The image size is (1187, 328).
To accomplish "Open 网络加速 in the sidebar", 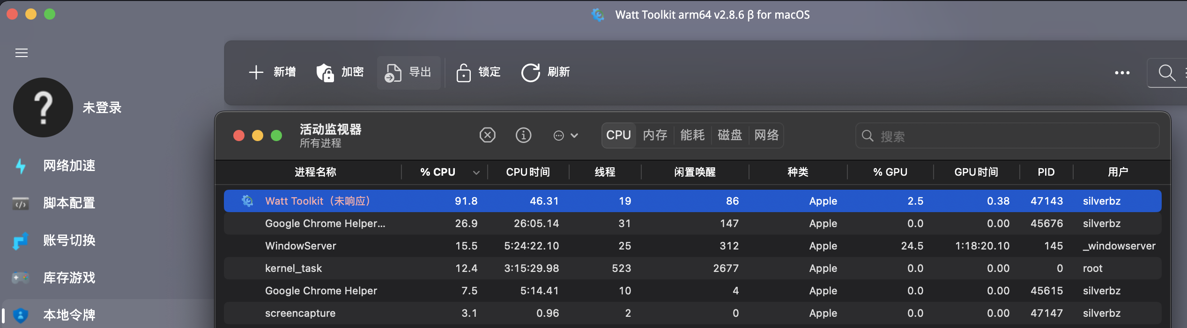I will point(69,165).
